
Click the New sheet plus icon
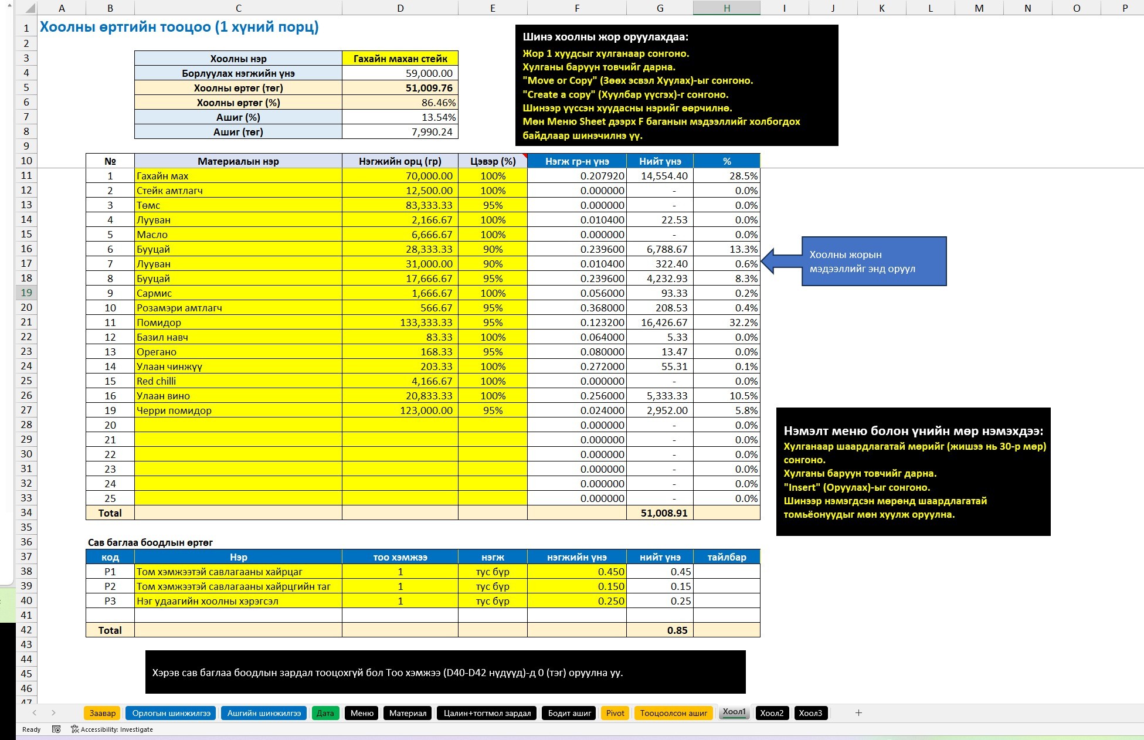858,713
